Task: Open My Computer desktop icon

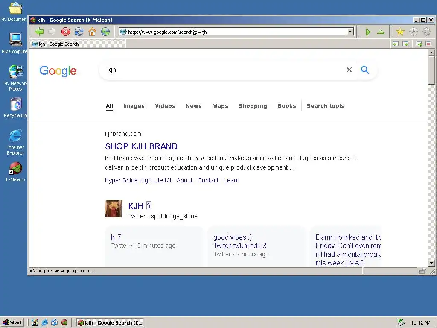Action: coord(15,43)
